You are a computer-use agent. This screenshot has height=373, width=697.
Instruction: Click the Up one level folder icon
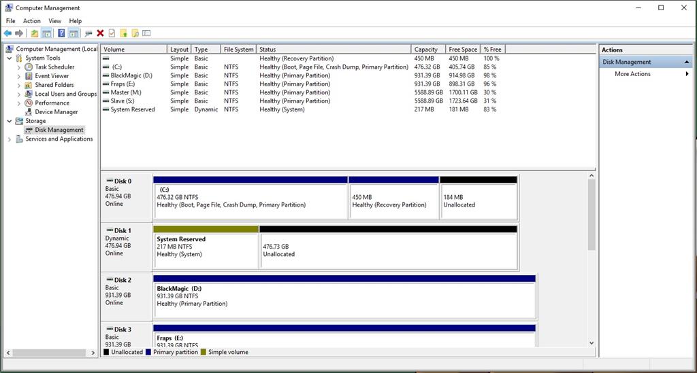[34, 33]
